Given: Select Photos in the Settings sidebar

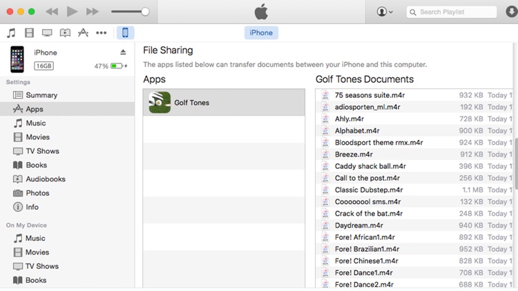Looking at the screenshot, I should [37, 193].
